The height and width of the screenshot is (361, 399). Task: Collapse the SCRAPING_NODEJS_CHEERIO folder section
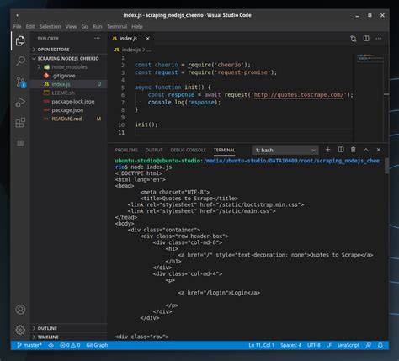tap(69, 58)
